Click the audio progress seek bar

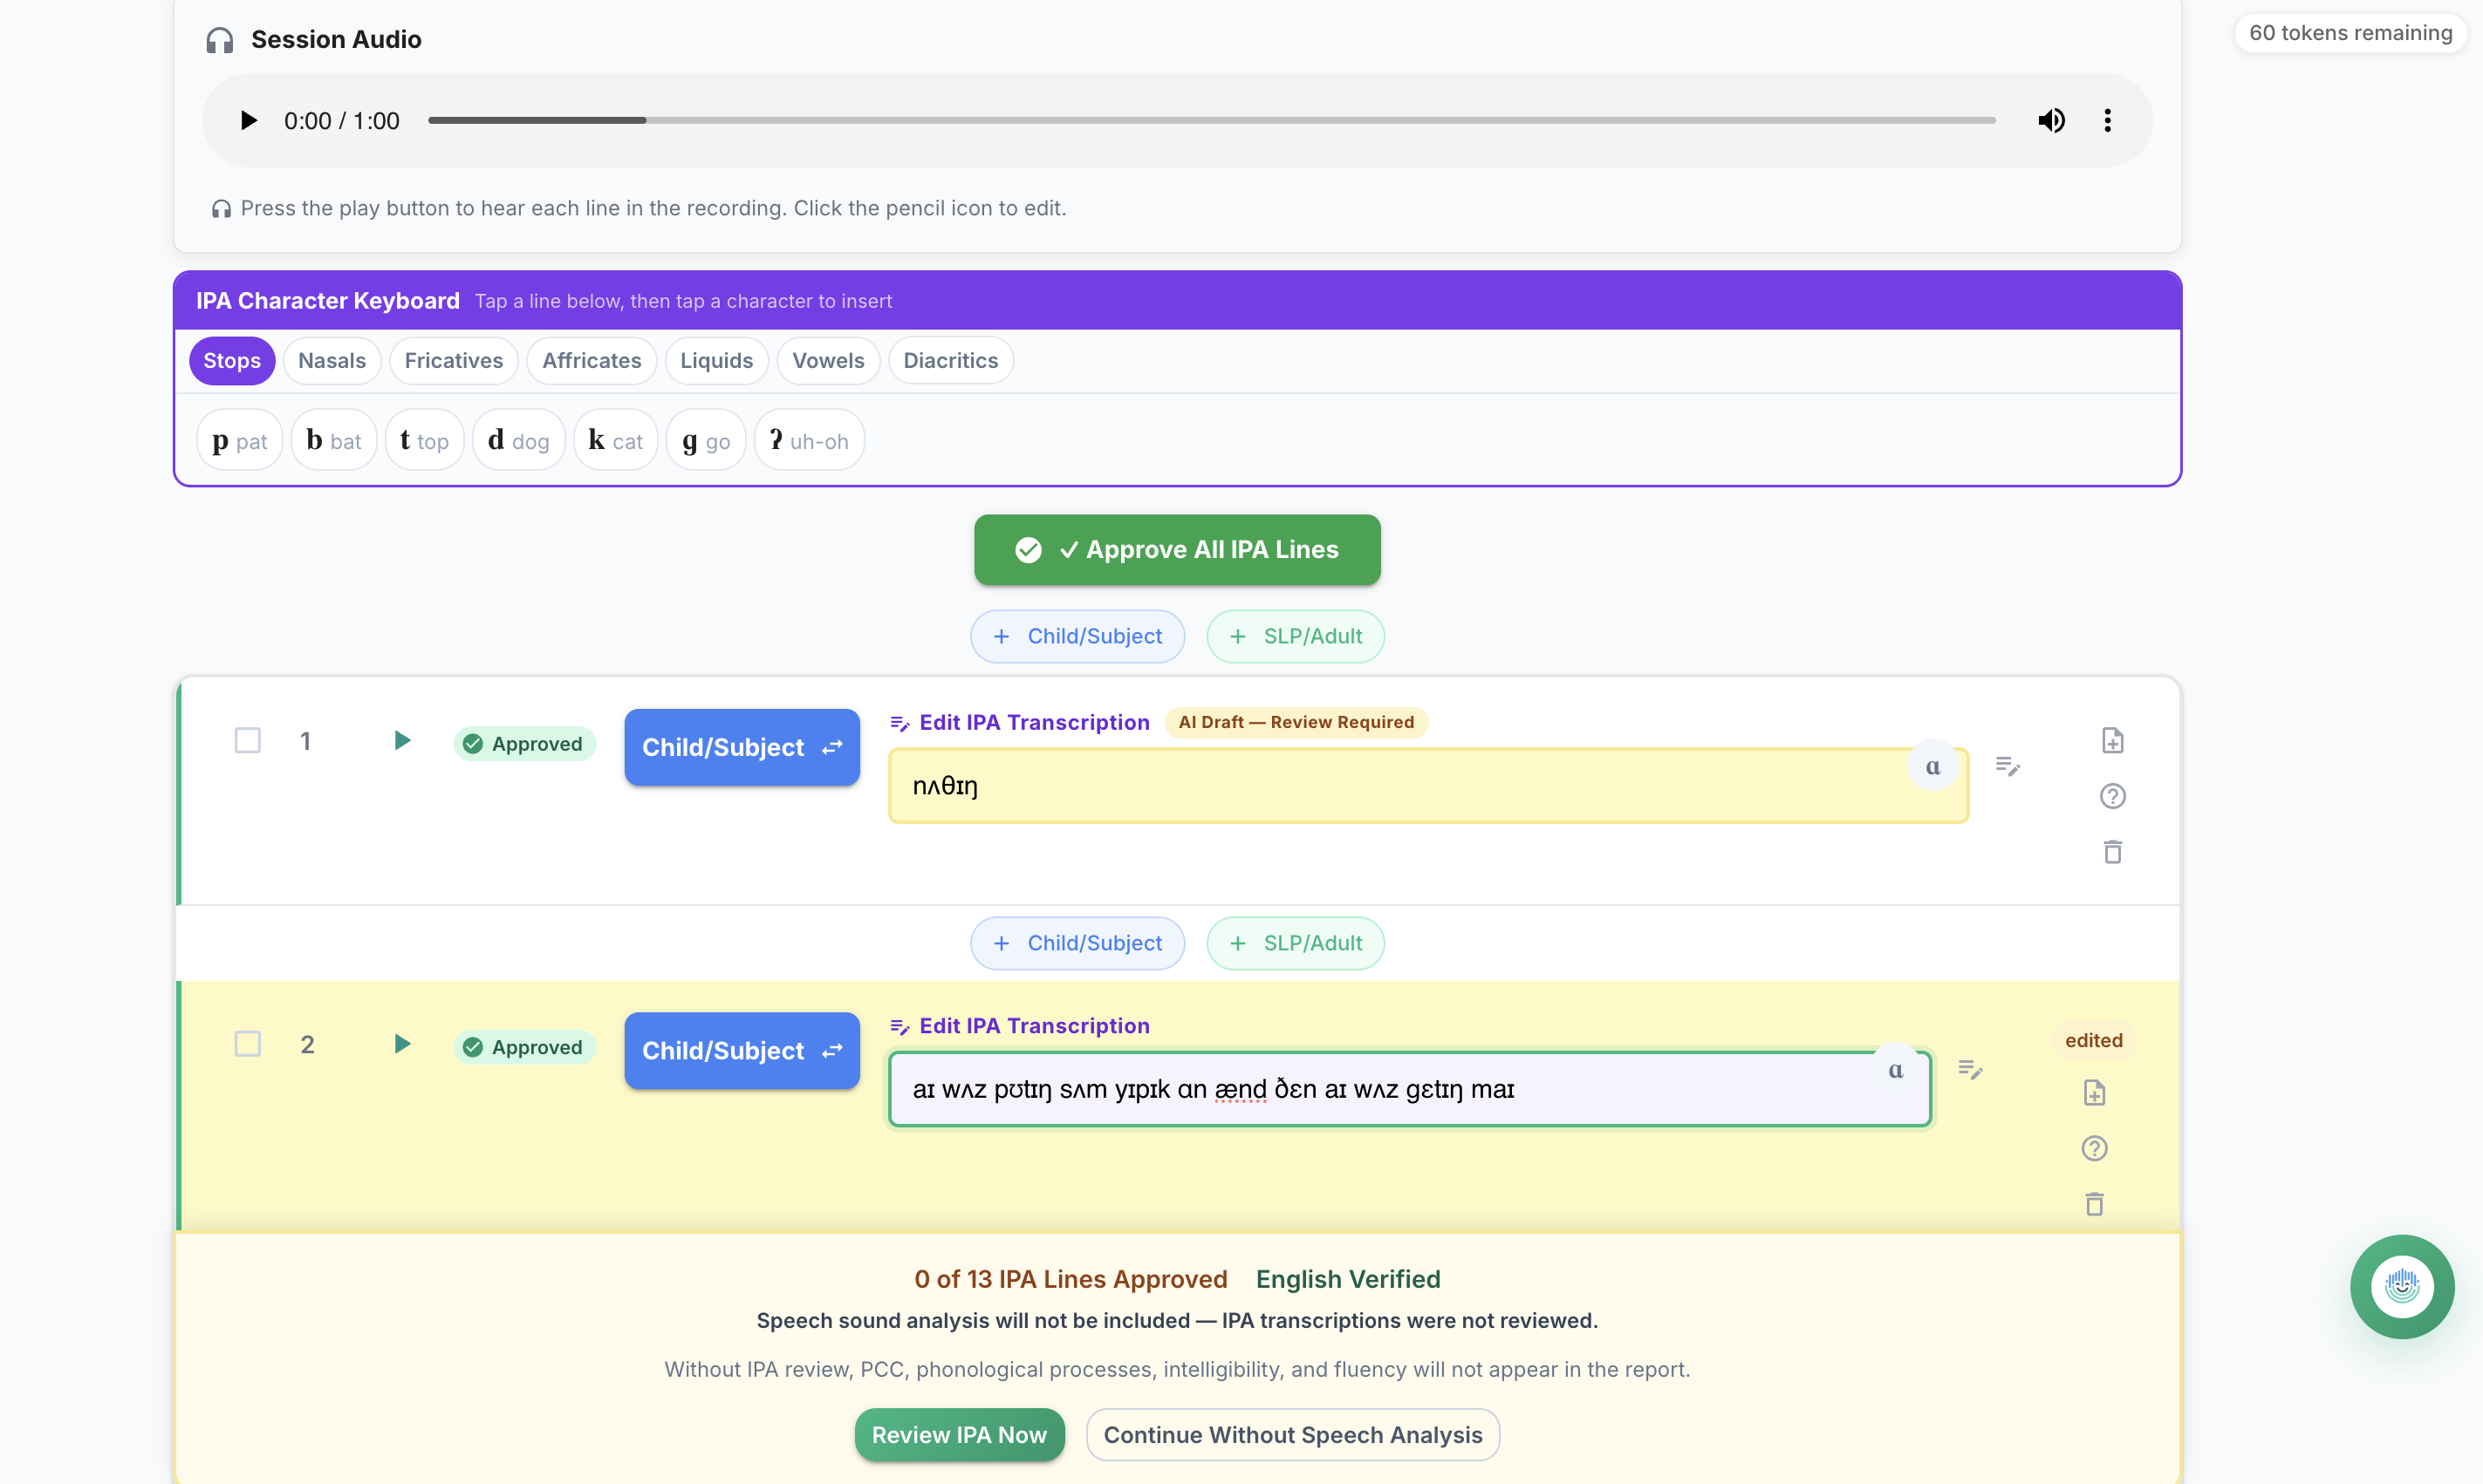[1210, 121]
